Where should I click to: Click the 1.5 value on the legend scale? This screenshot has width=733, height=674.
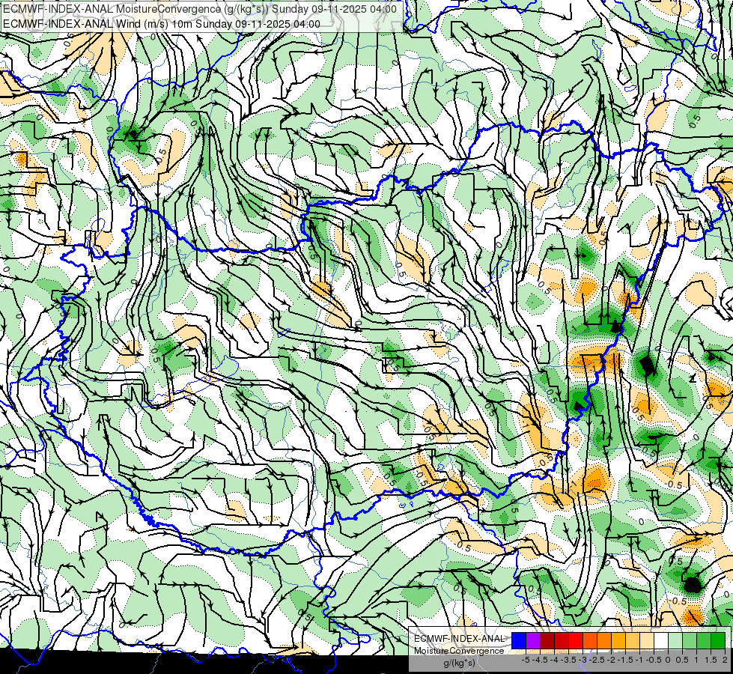click(x=711, y=660)
